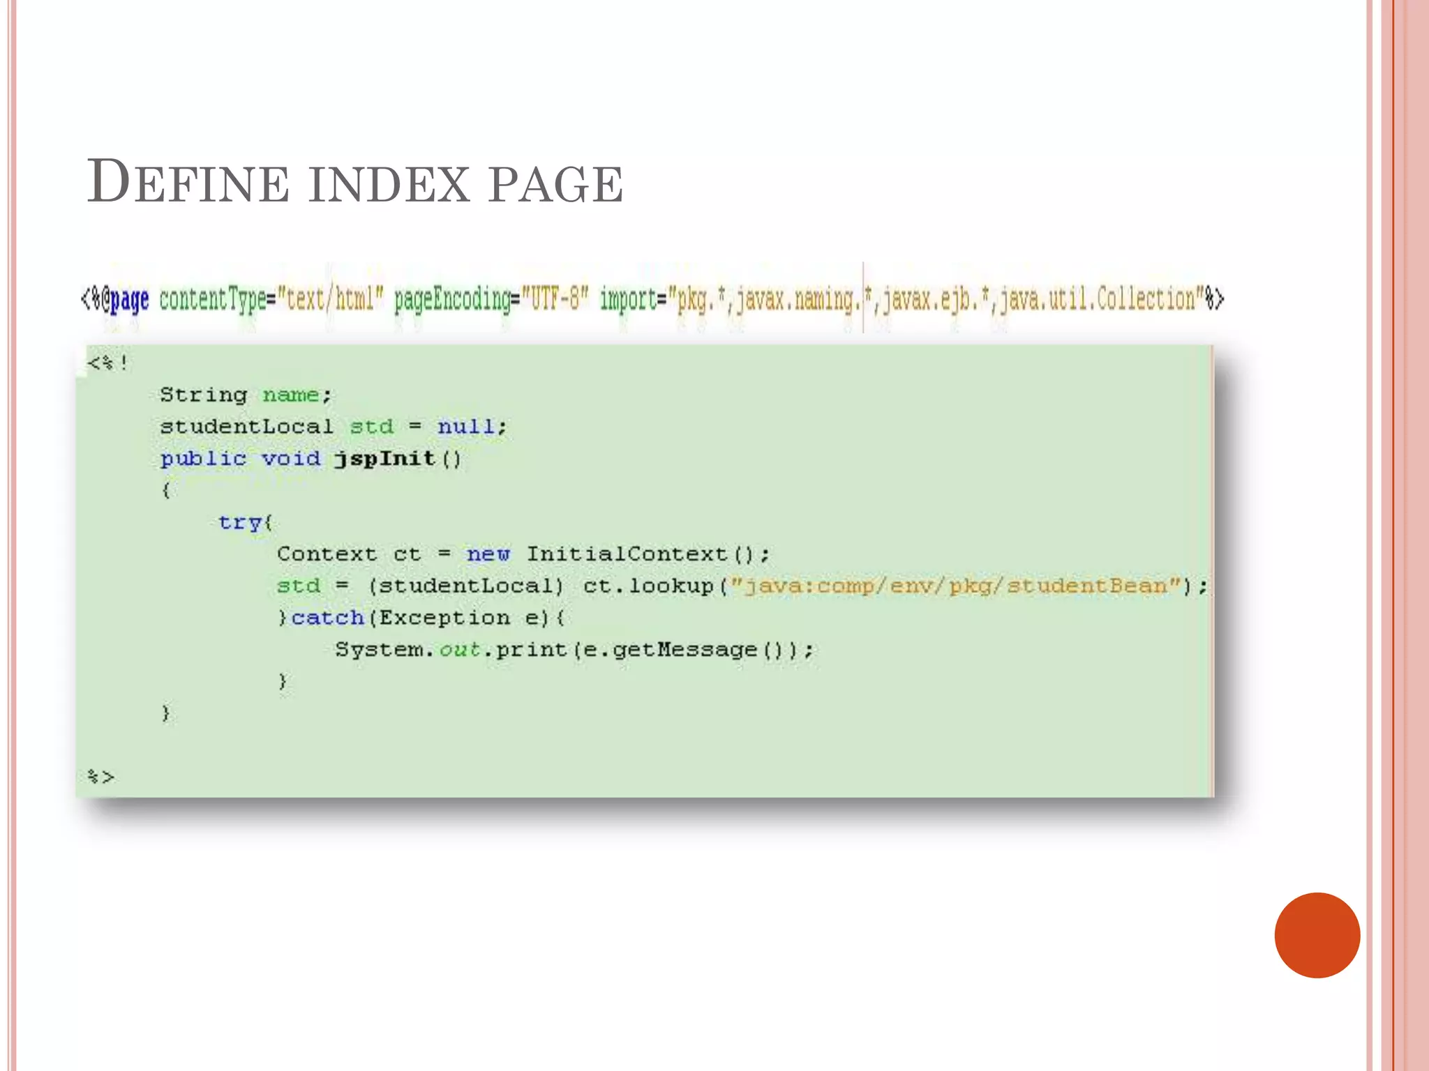Click the 'try{' keyword line
The width and height of the screenshot is (1429, 1071).
pyautogui.click(x=245, y=522)
